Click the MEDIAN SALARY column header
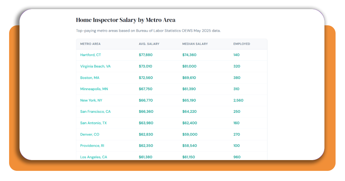The width and height of the screenshot is (345, 181). [x=195, y=44]
